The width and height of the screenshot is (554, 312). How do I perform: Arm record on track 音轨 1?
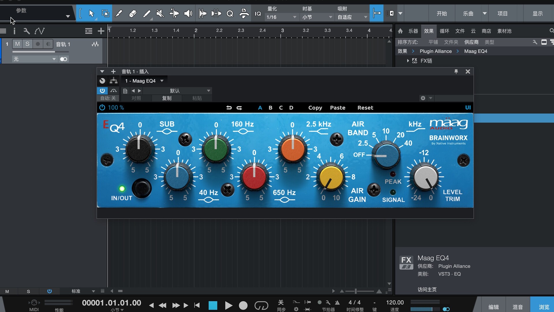38,44
